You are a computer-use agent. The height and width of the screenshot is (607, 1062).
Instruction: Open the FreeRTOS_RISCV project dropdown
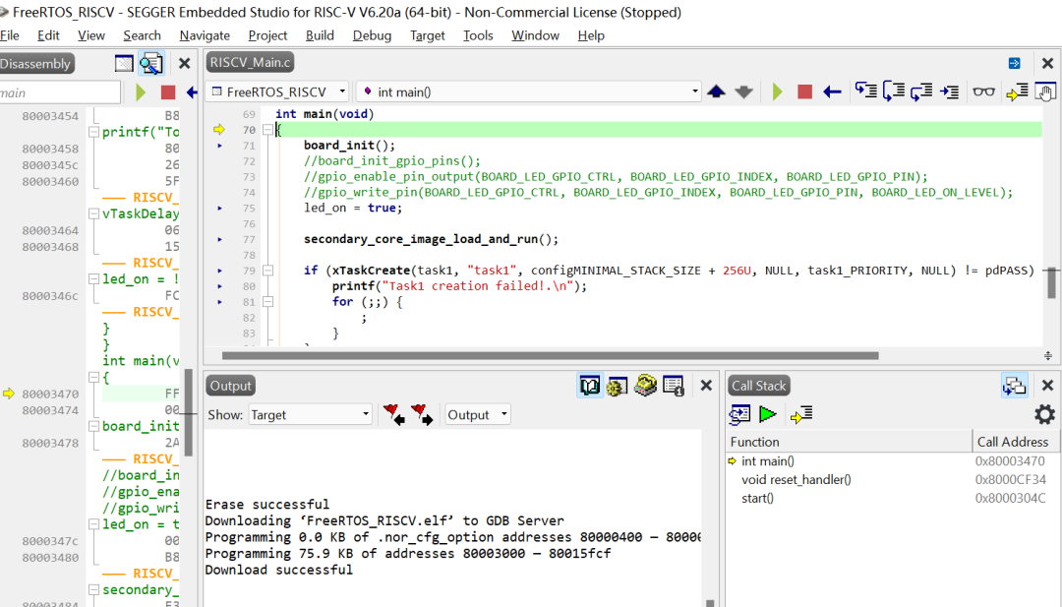click(x=277, y=91)
